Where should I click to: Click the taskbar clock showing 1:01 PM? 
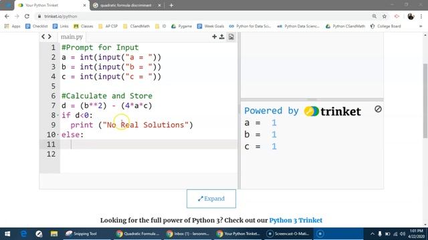pyautogui.click(x=416, y=234)
